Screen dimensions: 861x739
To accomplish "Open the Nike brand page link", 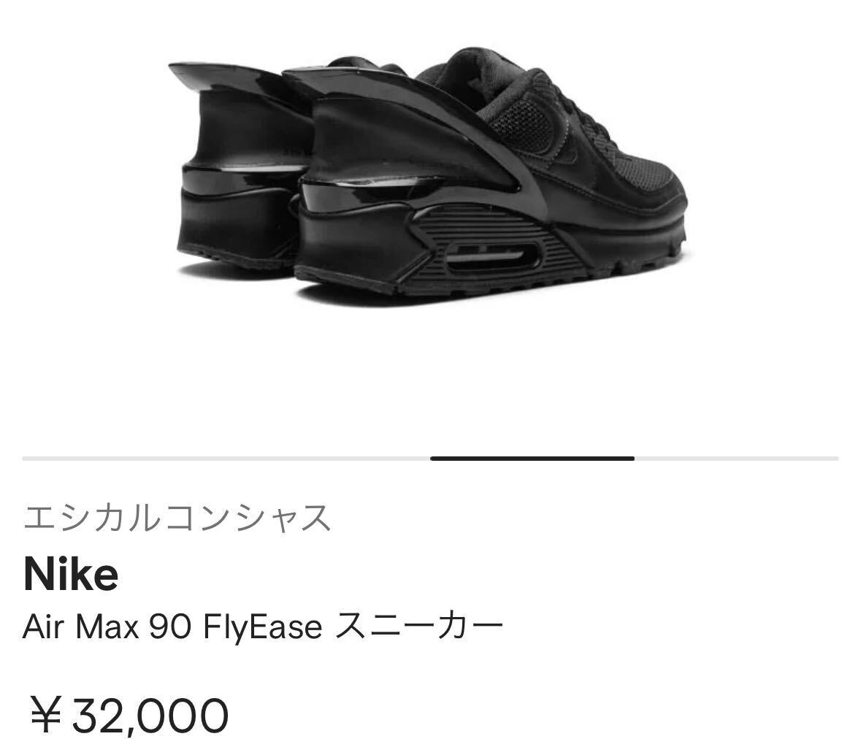I will point(71,575).
